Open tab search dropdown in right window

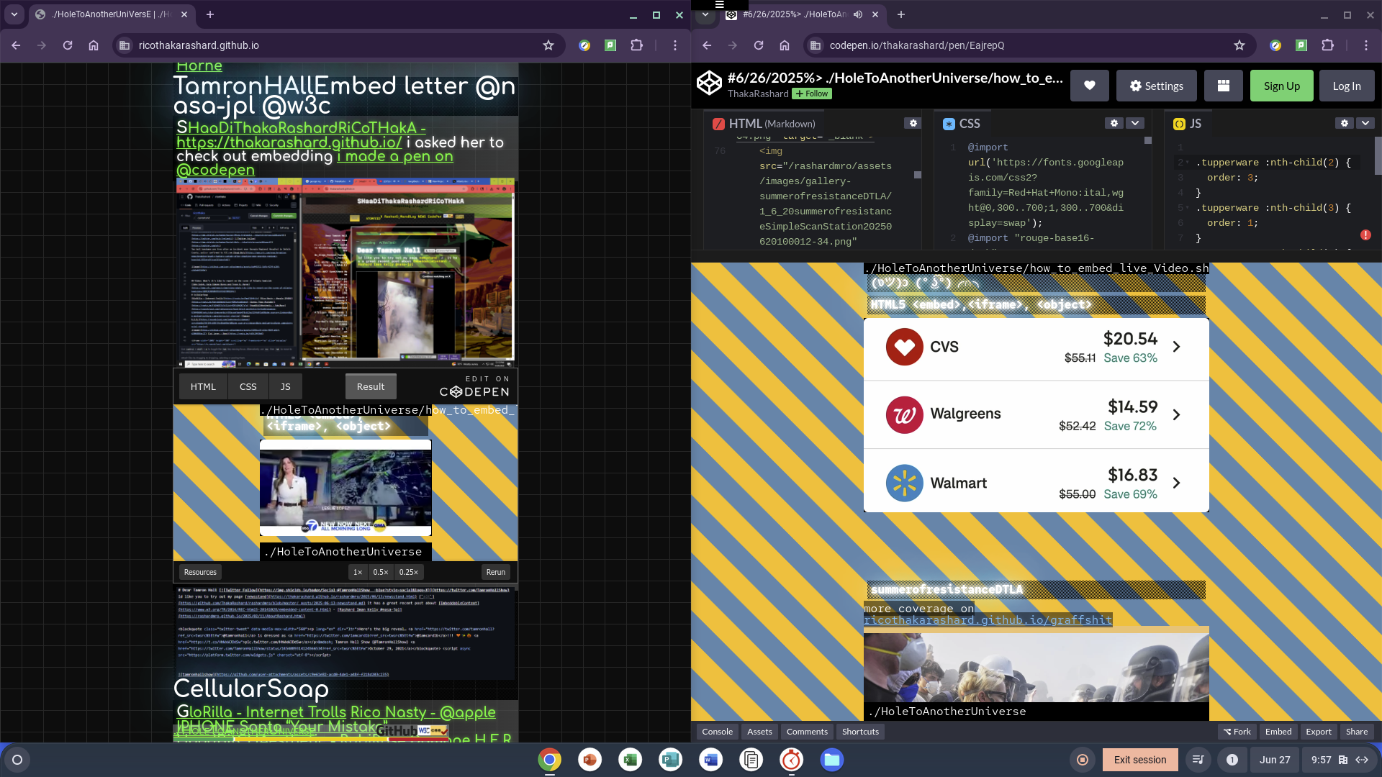pos(705,14)
